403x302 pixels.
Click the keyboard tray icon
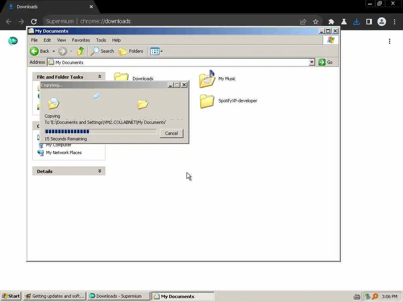[357, 296]
